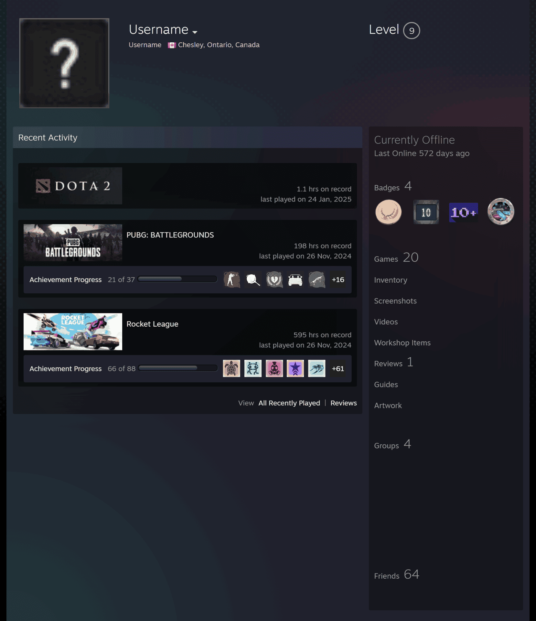Open Guides in the sidebar
The height and width of the screenshot is (621, 536).
click(386, 385)
